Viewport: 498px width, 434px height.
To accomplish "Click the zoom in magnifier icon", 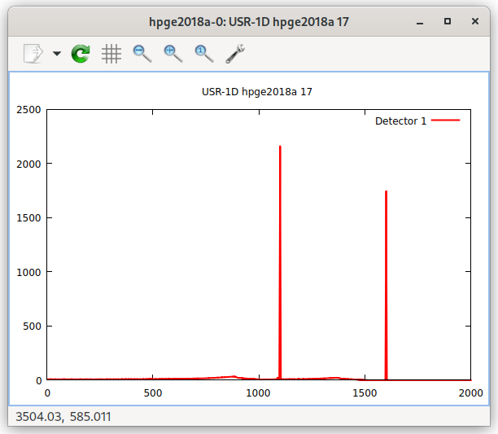I will pyautogui.click(x=173, y=54).
